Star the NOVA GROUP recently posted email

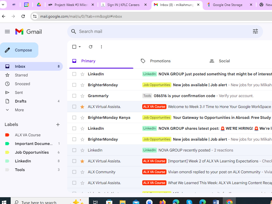82,150
